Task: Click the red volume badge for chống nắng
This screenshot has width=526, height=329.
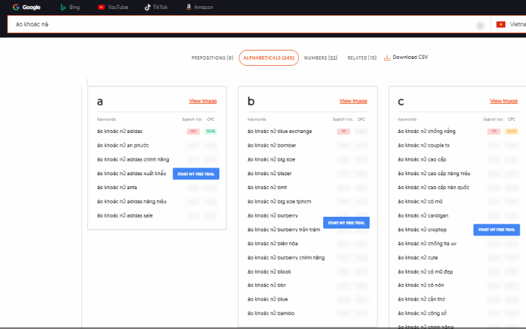Action: [493, 132]
